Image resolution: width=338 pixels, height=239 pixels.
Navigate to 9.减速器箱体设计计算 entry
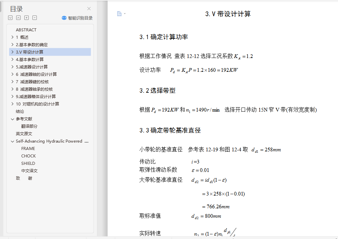pos(36,97)
